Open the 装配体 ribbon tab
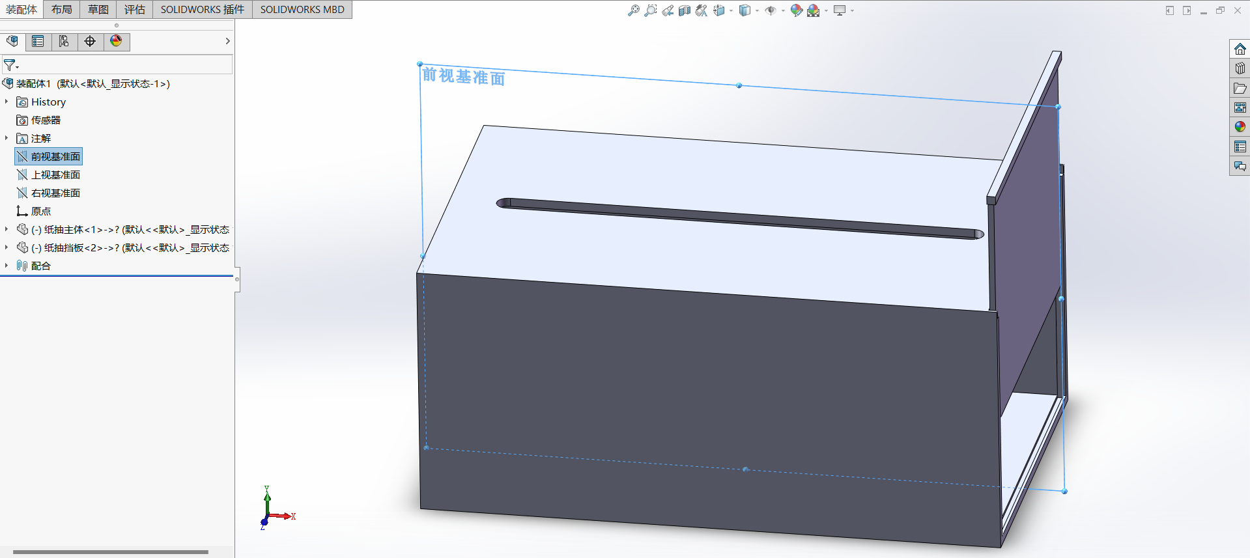The image size is (1250, 558). (21, 9)
